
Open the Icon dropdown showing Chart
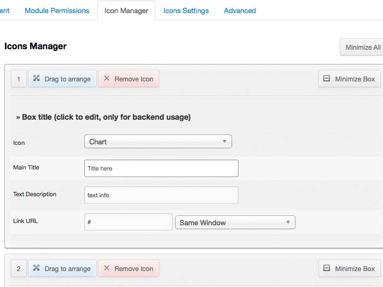(x=158, y=142)
